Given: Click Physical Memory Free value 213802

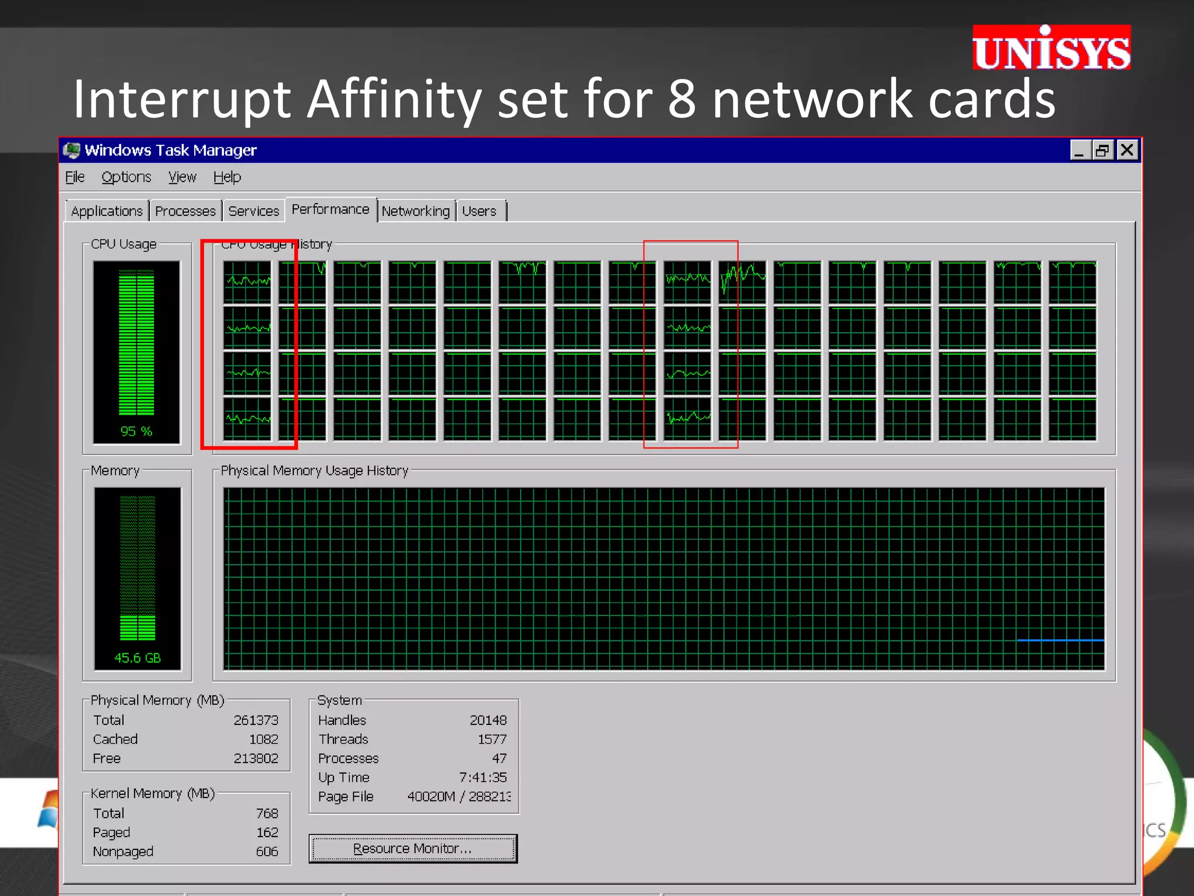Looking at the screenshot, I should coord(256,758).
